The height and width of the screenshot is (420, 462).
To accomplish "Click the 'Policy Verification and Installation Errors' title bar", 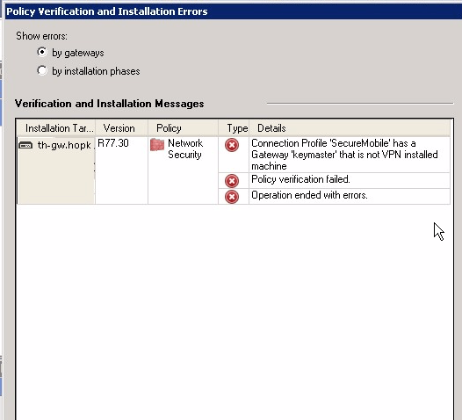I will click(234, 11).
